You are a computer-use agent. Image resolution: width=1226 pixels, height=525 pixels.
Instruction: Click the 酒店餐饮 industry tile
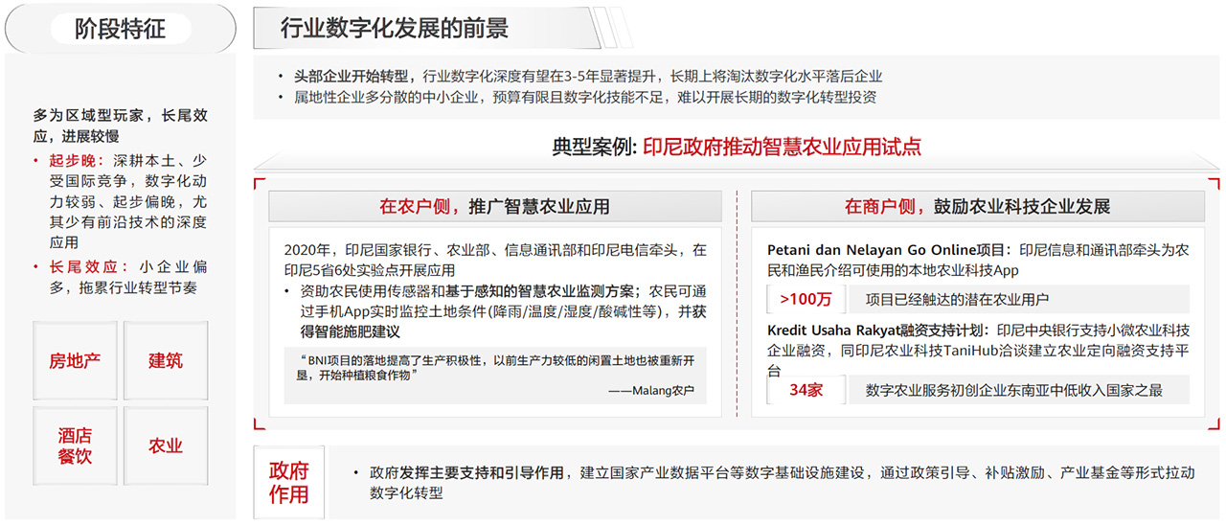click(75, 446)
